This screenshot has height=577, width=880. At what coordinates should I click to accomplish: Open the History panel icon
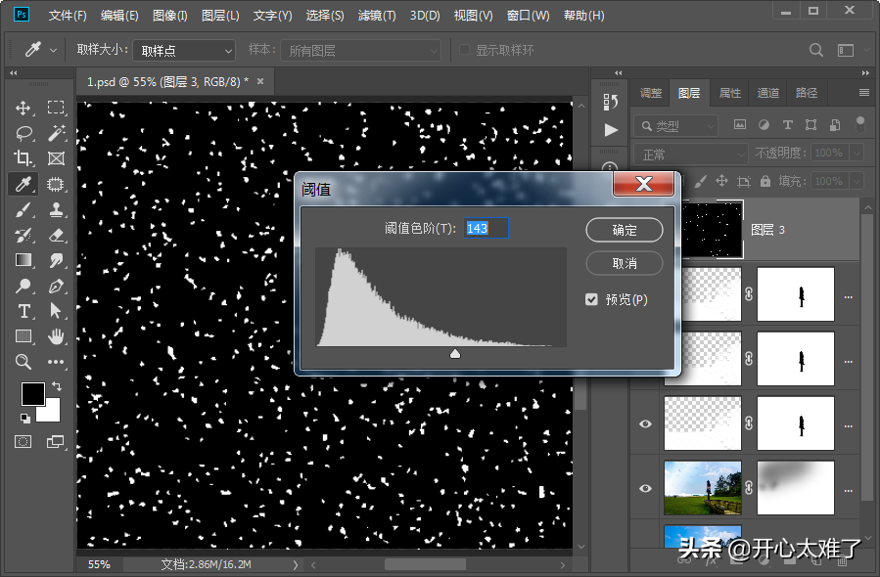611,102
